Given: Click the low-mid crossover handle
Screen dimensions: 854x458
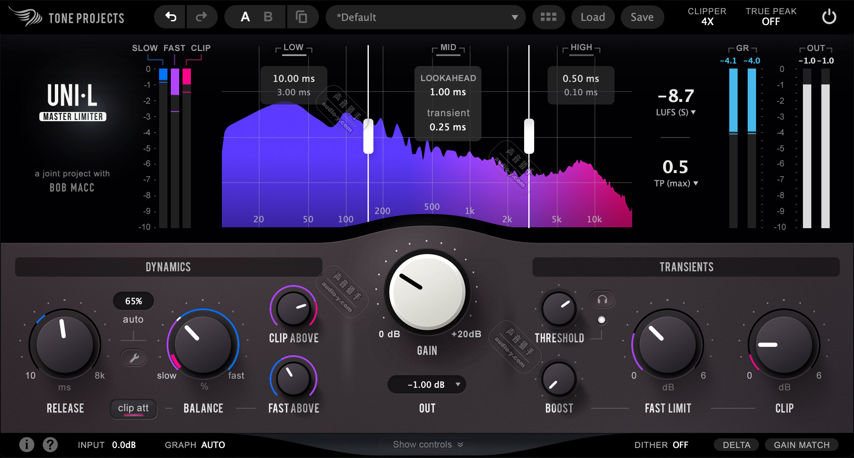Looking at the screenshot, I should tap(368, 136).
